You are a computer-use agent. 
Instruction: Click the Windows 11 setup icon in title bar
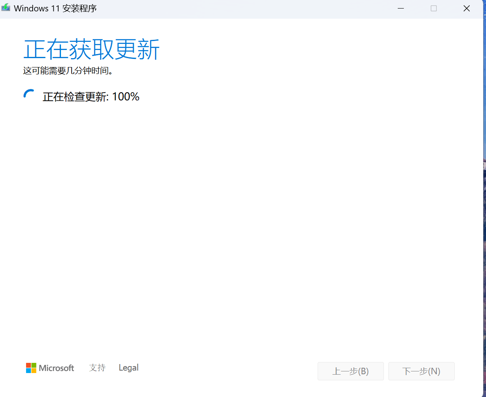(x=6, y=8)
